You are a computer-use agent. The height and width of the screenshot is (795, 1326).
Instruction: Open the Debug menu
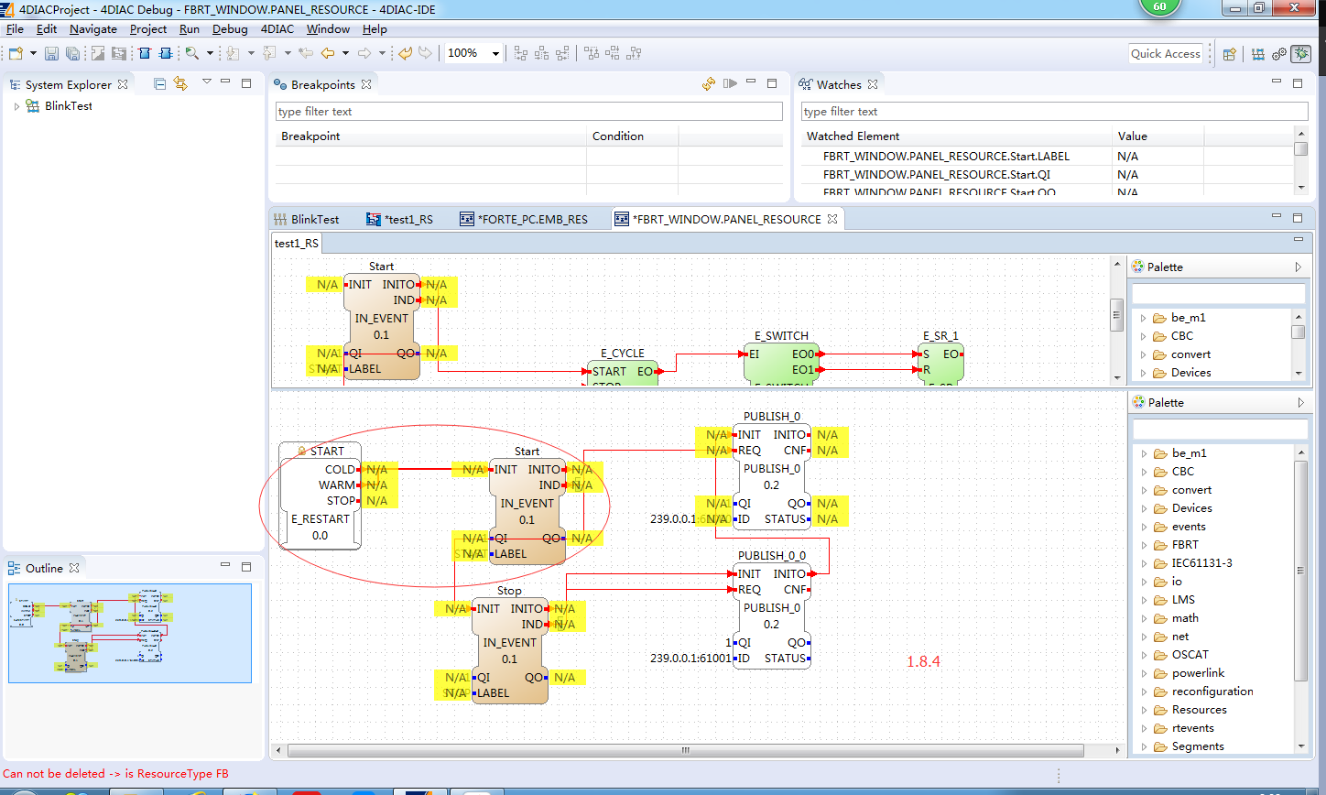[x=231, y=29]
